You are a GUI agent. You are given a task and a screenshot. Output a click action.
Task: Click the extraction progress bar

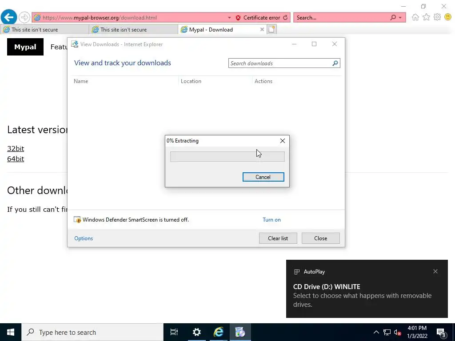(x=227, y=157)
